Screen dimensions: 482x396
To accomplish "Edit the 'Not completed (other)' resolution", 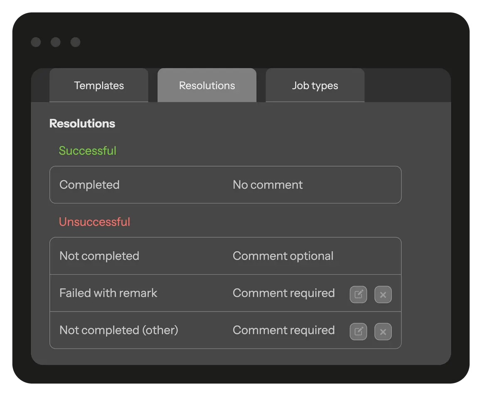I will [358, 332].
